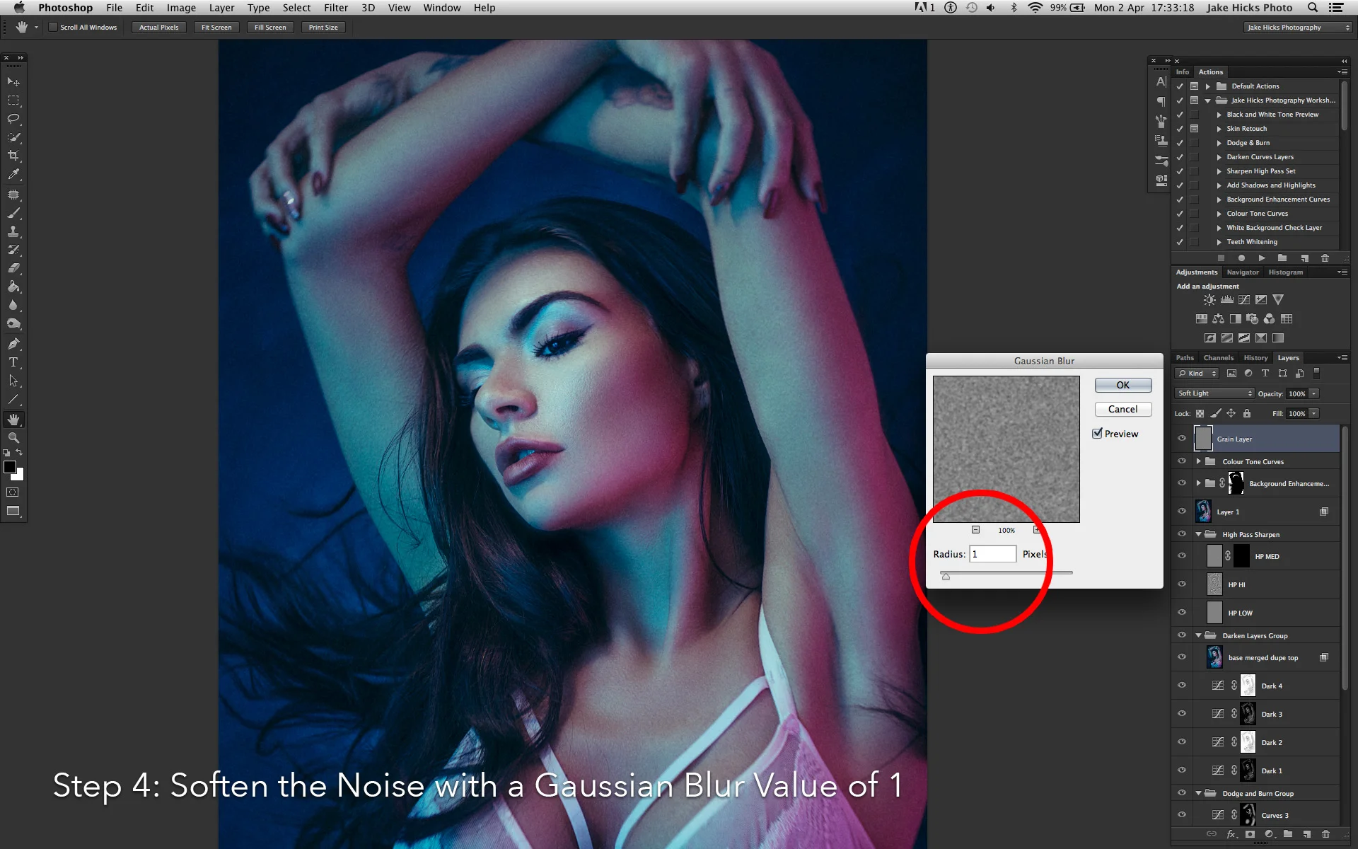Switch to the Channels tab

click(1218, 358)
